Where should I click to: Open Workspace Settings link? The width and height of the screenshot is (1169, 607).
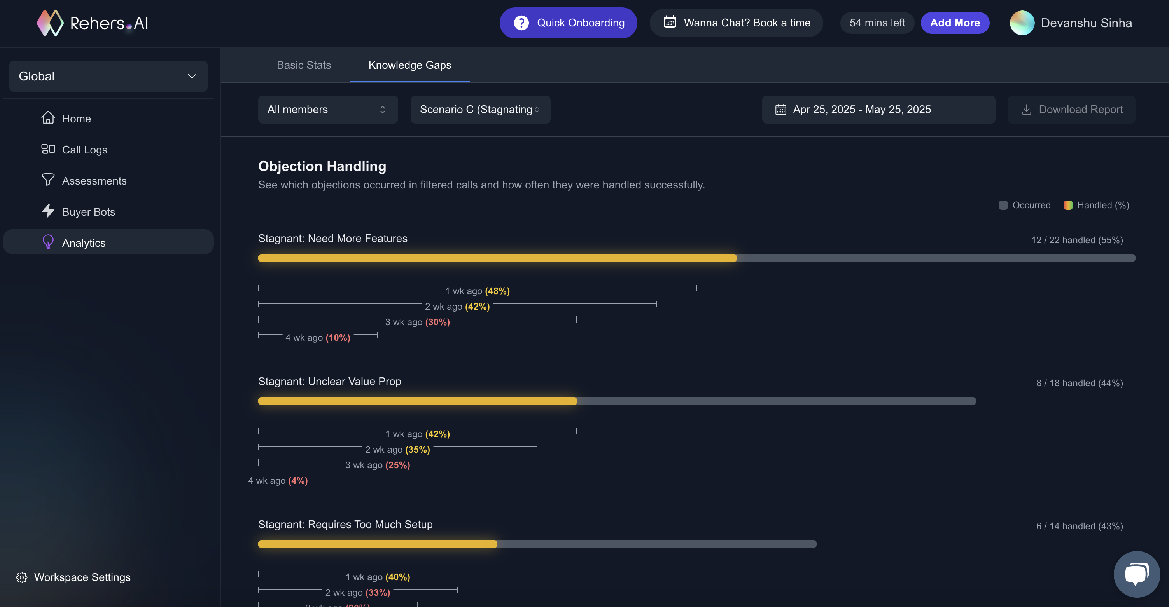coord(73,577)
